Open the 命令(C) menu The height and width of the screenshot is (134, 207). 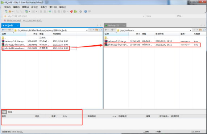pos(34,7)
